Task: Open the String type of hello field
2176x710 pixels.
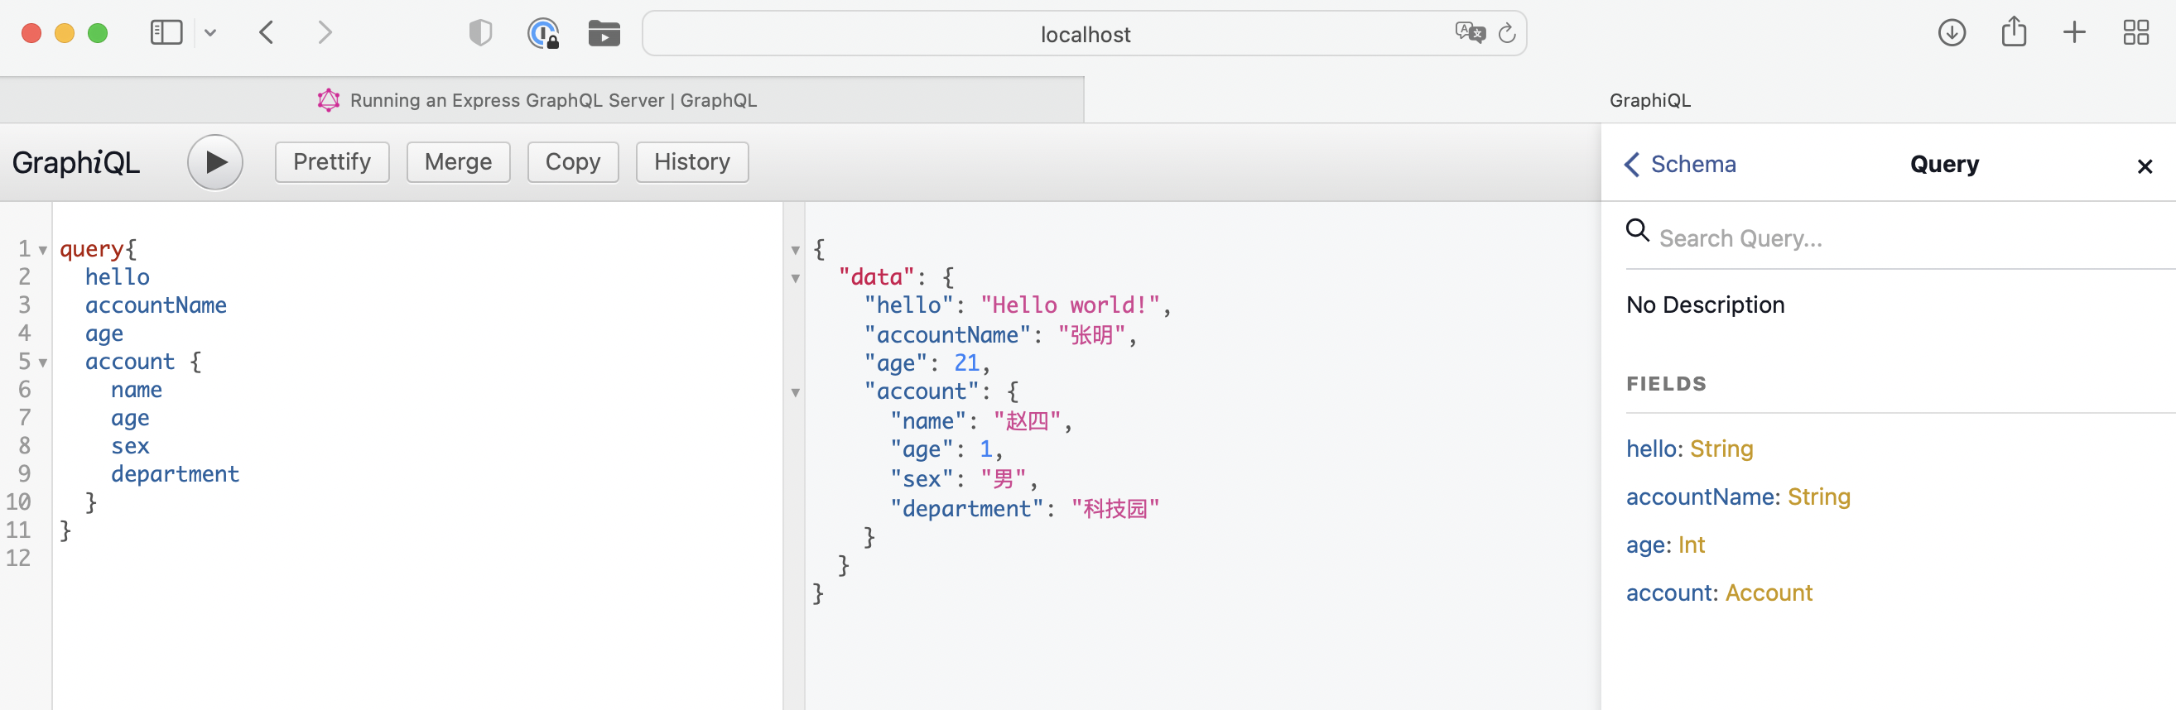Action: [1721, 449]
